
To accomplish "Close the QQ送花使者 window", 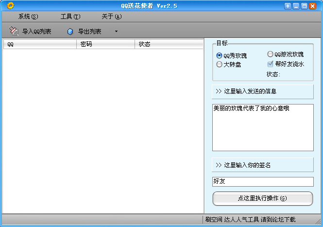I will (312, 6).
